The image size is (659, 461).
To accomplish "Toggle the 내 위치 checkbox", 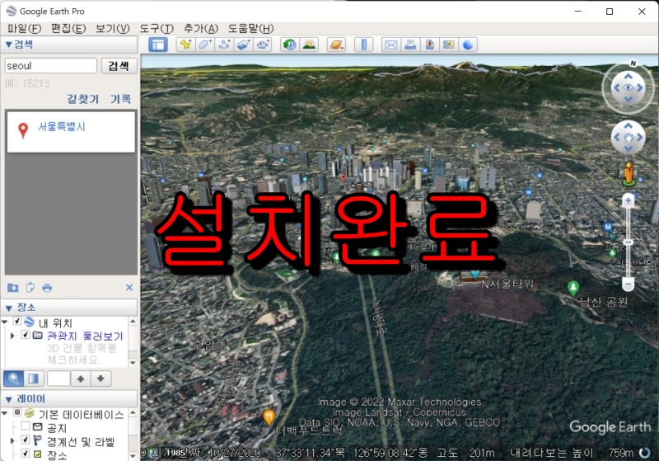I will pos(17,322).
